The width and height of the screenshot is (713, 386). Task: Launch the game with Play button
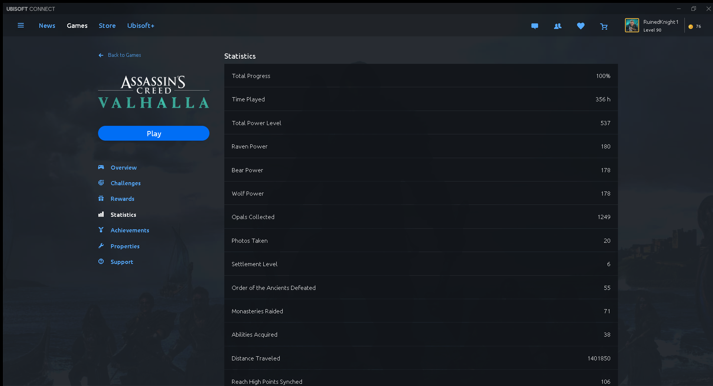154,133
